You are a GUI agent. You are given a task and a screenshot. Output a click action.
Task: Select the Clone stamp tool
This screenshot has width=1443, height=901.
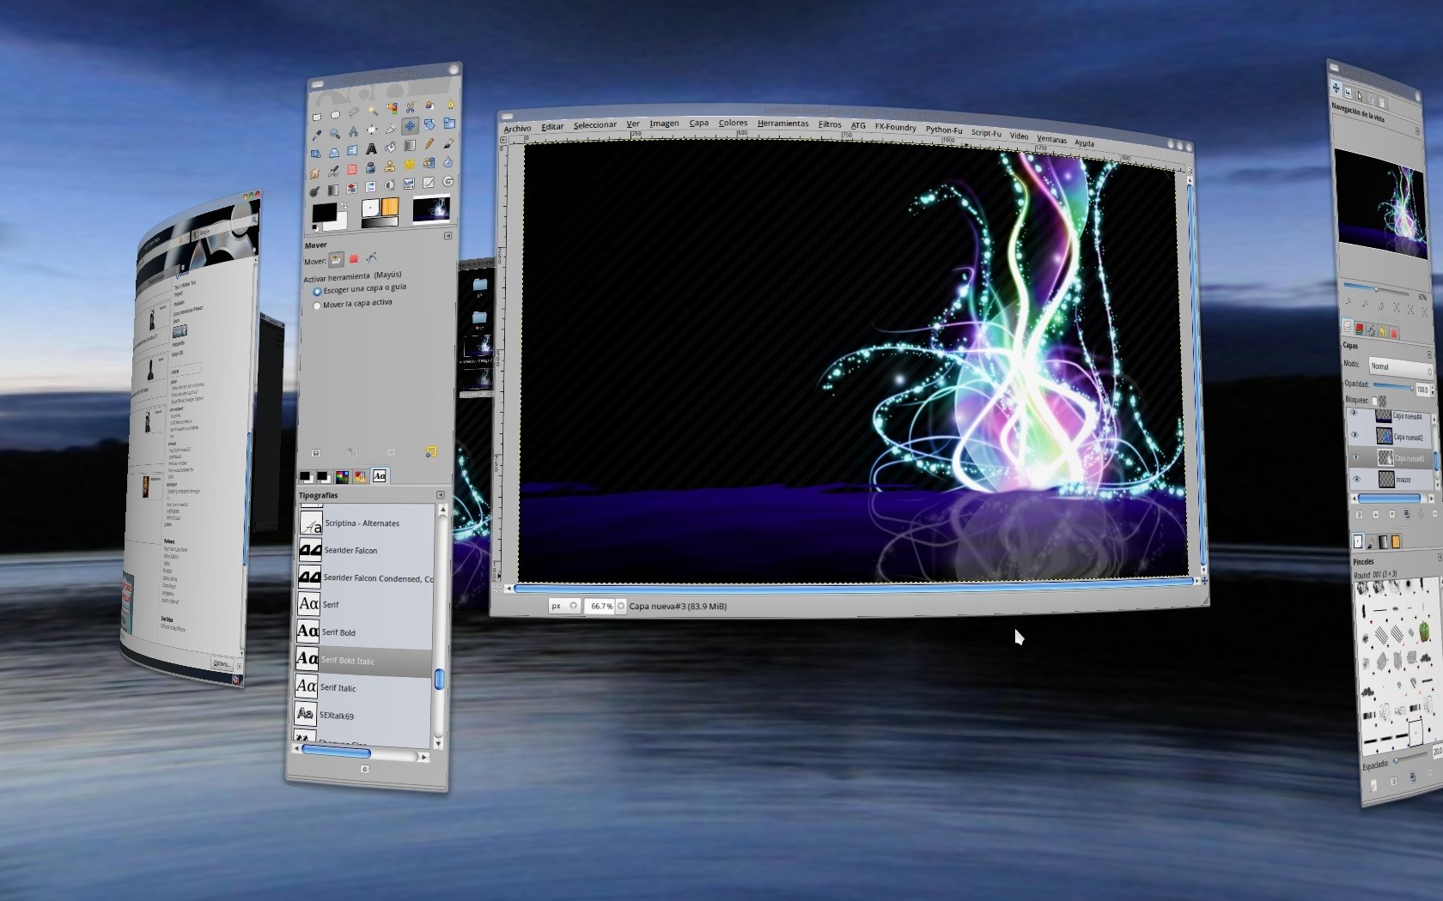[390, 166]
